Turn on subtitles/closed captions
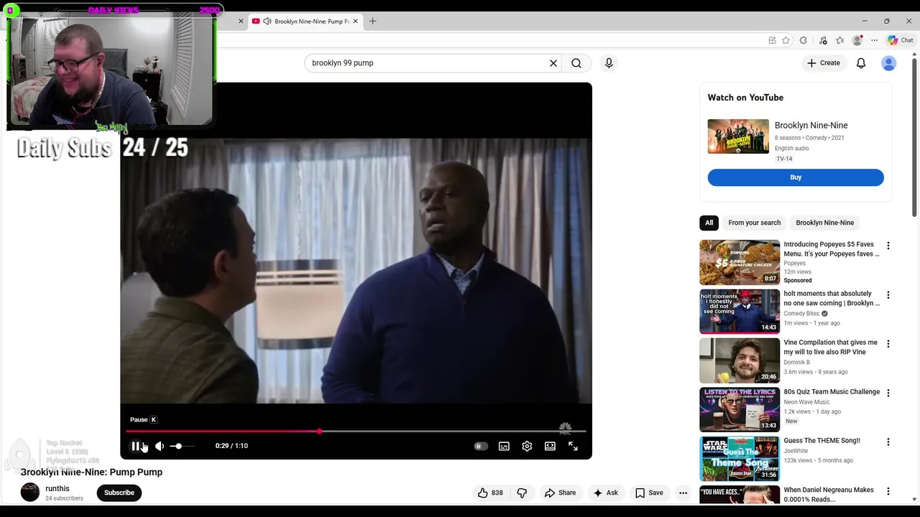The height and width of the screenshot is (517, 920). pyautogui.click(x=504, y=446)
